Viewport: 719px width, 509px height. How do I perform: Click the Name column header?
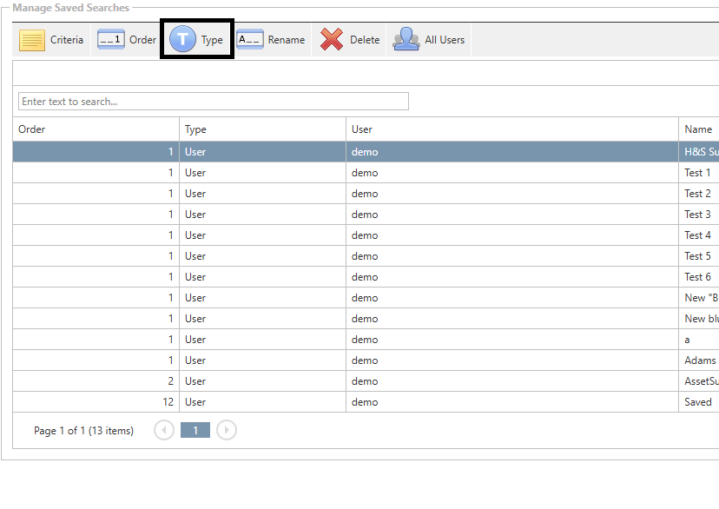(698, 129)
